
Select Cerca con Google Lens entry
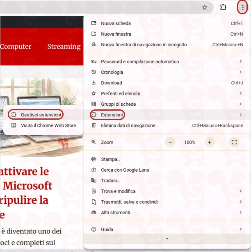[167, 170]
